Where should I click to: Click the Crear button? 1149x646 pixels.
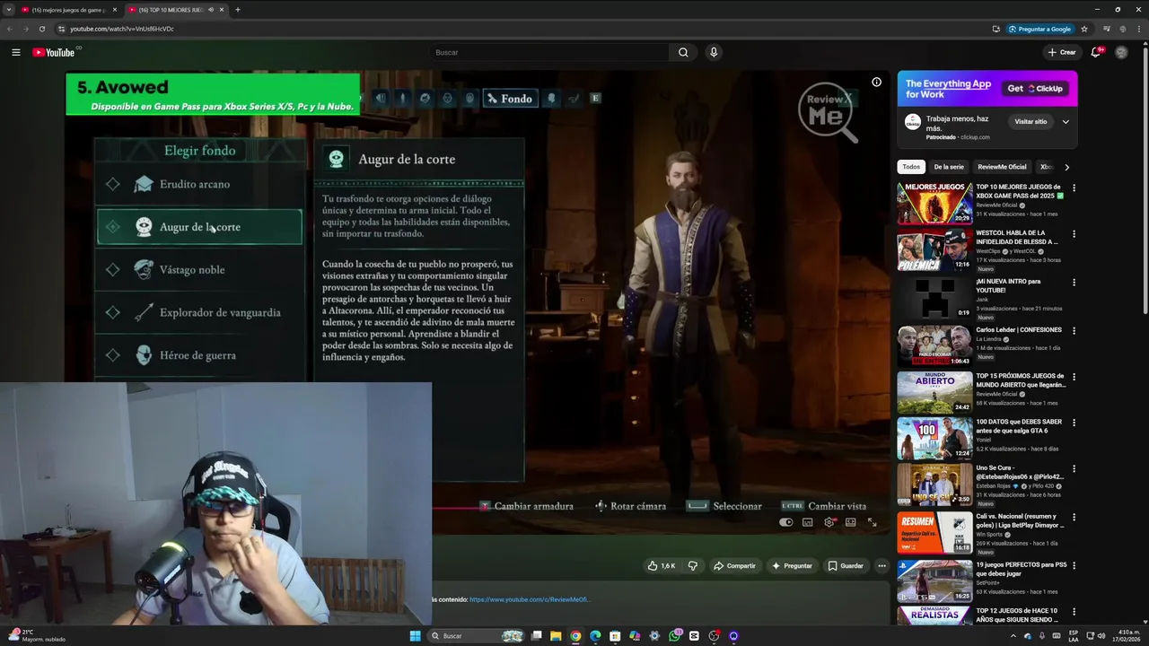click(x=1061, y=52)
